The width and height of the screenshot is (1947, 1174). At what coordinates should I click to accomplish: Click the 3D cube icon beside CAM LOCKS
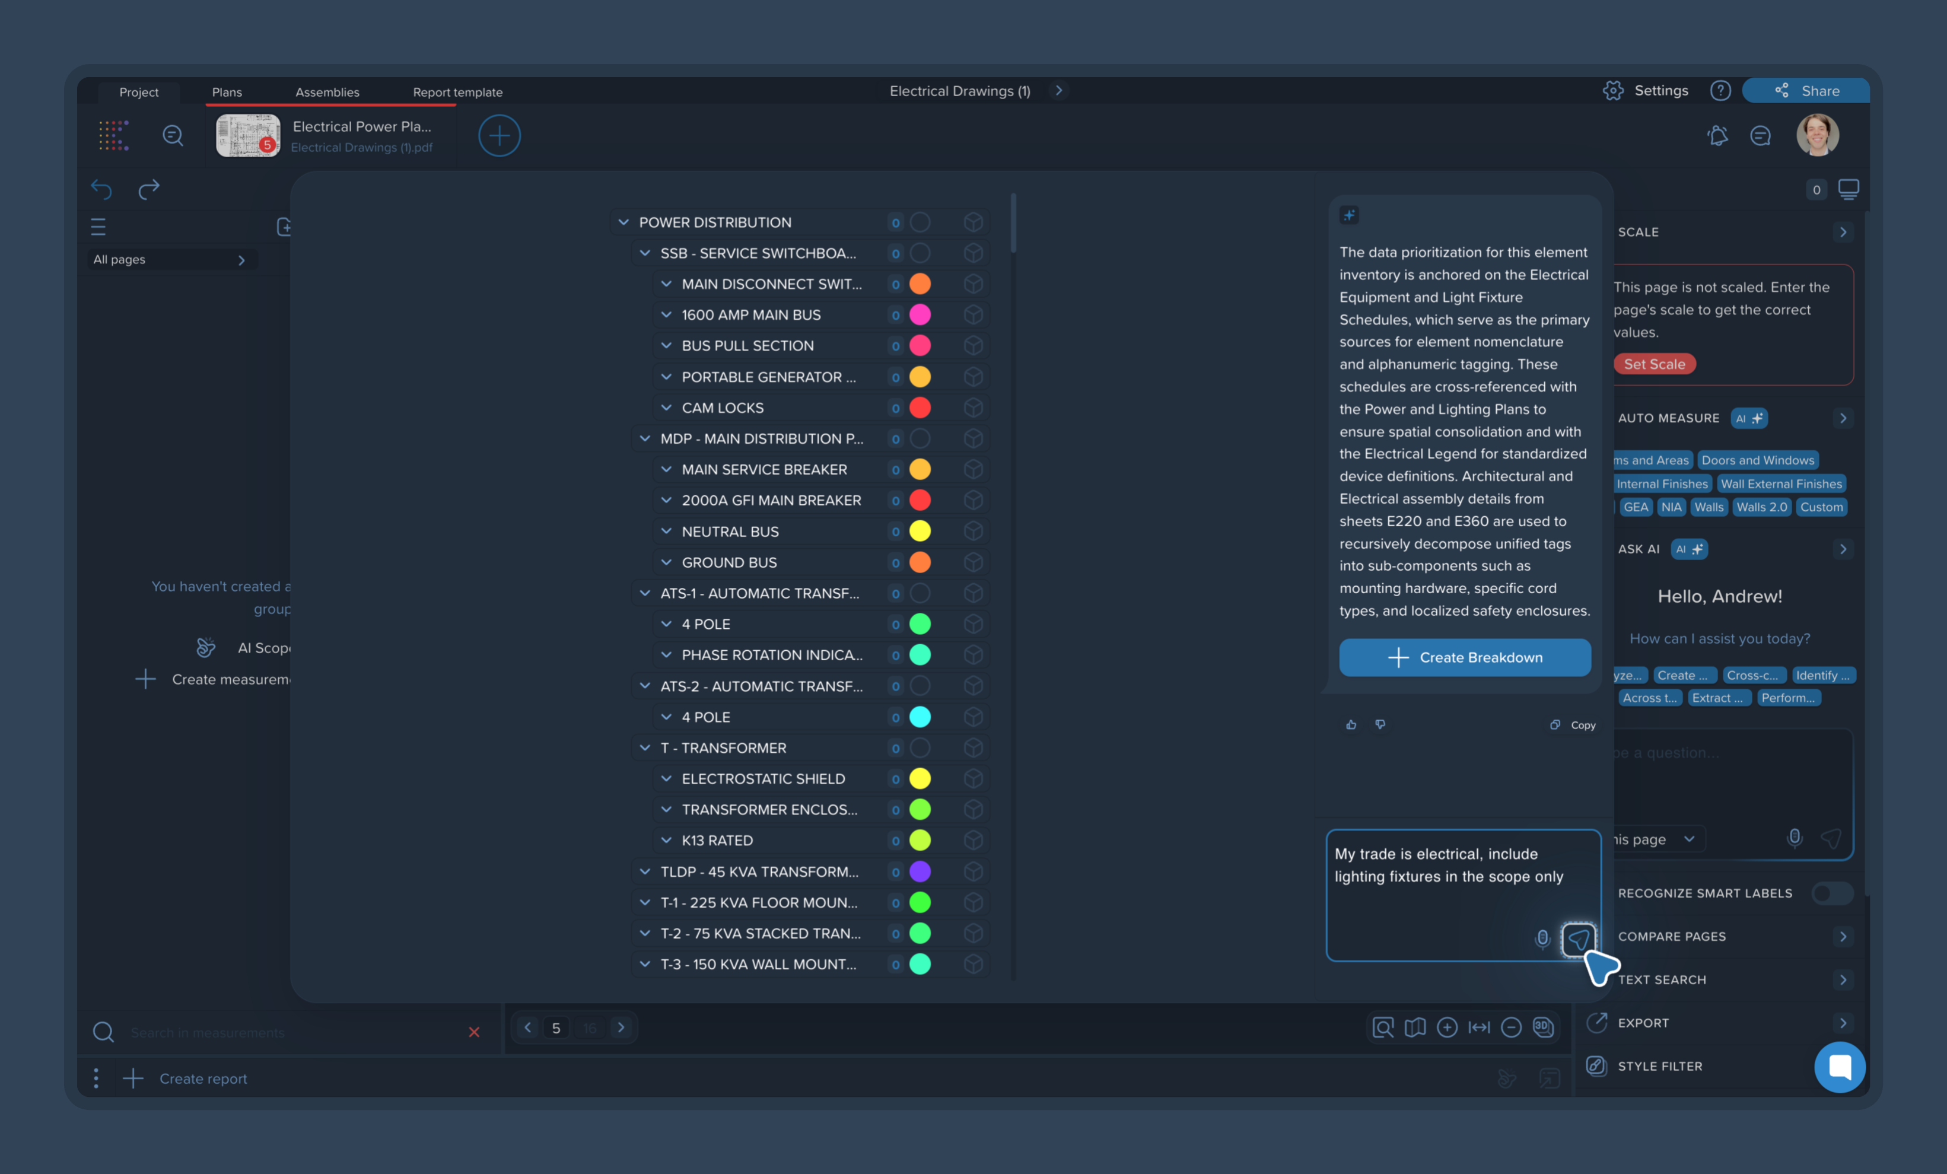(973, 408)
